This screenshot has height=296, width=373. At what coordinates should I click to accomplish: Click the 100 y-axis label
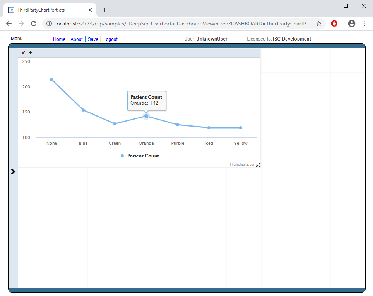pyautogui.click(x=26, y=137)
